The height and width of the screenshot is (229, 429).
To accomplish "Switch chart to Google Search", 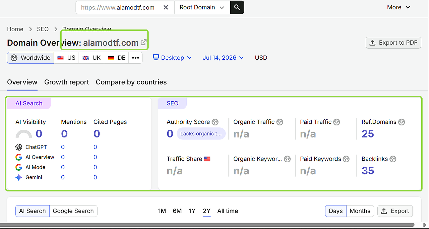I will [x=73, y=211].
